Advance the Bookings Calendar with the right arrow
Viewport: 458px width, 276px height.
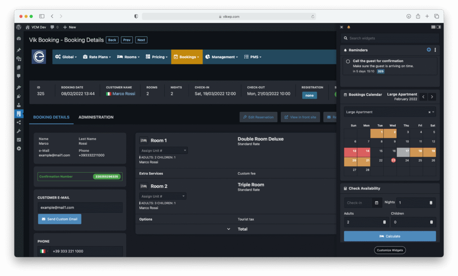[x=432, y=97]
